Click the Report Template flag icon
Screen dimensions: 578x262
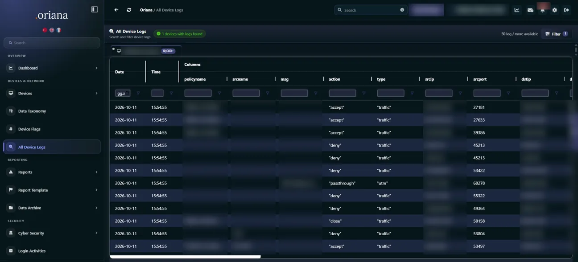pos(11,190)
